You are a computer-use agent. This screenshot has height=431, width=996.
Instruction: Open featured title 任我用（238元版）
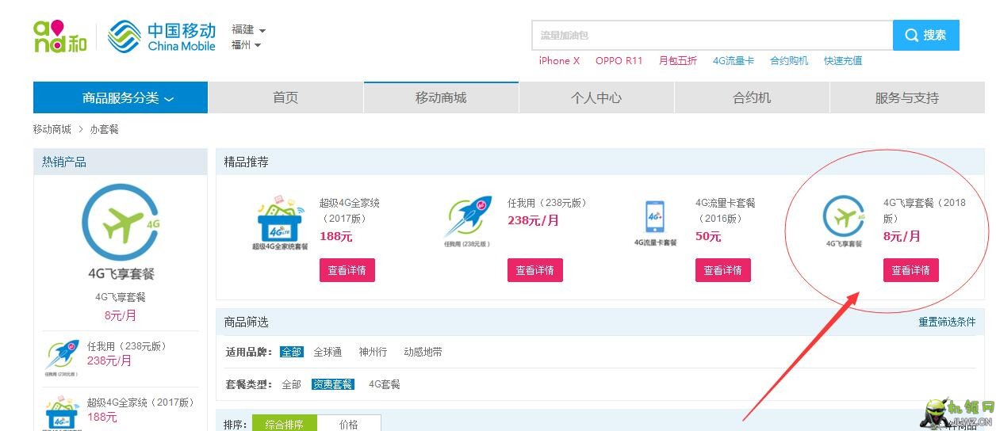547,203
